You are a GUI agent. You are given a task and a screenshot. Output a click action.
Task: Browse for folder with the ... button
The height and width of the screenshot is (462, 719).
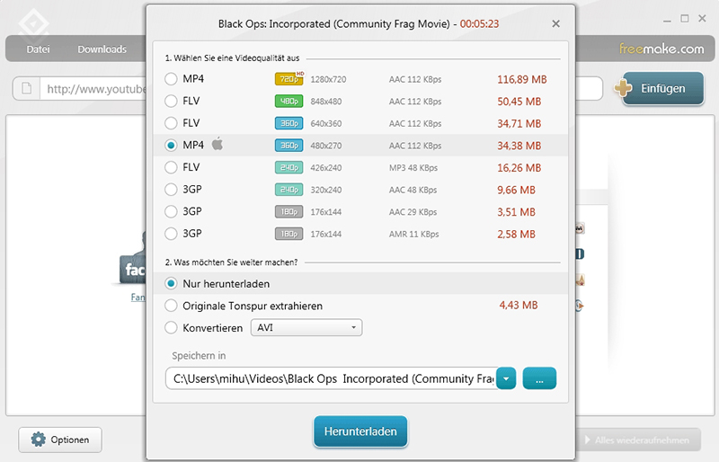(x=539, y=378)
